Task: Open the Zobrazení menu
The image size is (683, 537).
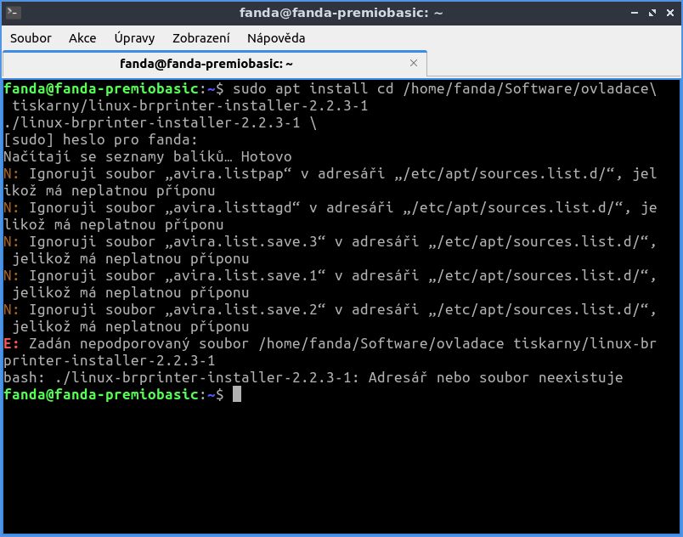Action: tap(201, 38)
